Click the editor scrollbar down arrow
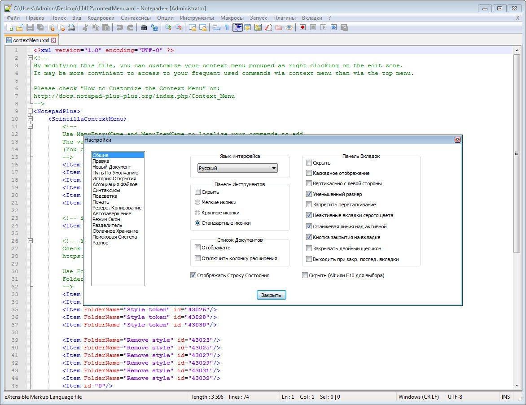This screenshot has width=526, height=405. click(x=517, y=386)
